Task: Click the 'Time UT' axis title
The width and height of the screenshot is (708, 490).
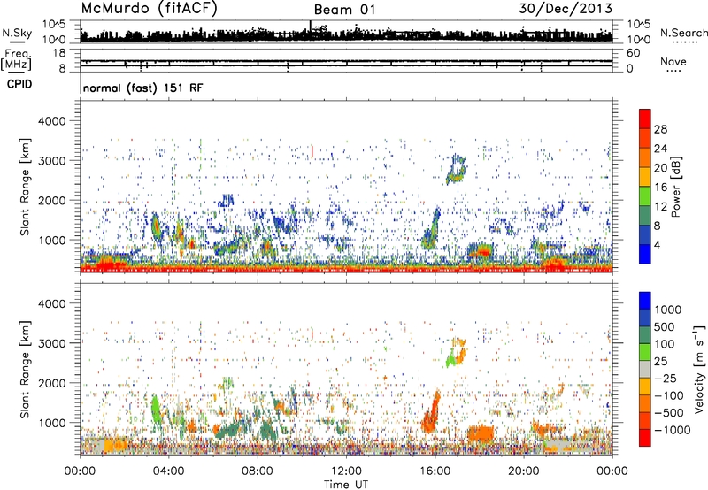Action: tap(346, 485)
